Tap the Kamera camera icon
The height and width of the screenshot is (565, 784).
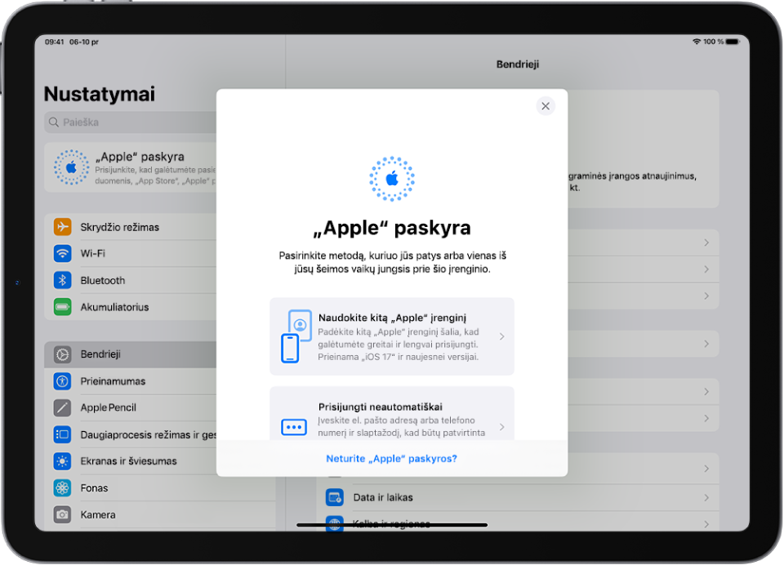pyautogui.click(x=63, y=514)
